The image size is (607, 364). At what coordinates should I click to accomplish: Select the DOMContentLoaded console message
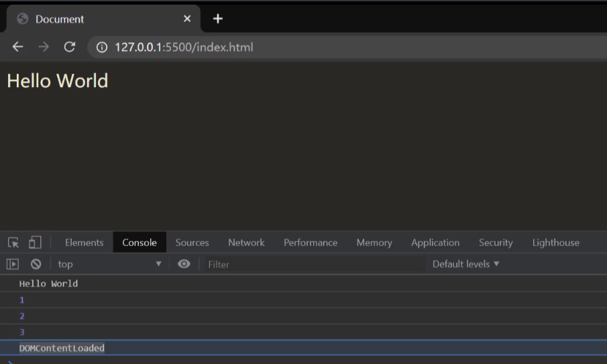coord(303,348)
